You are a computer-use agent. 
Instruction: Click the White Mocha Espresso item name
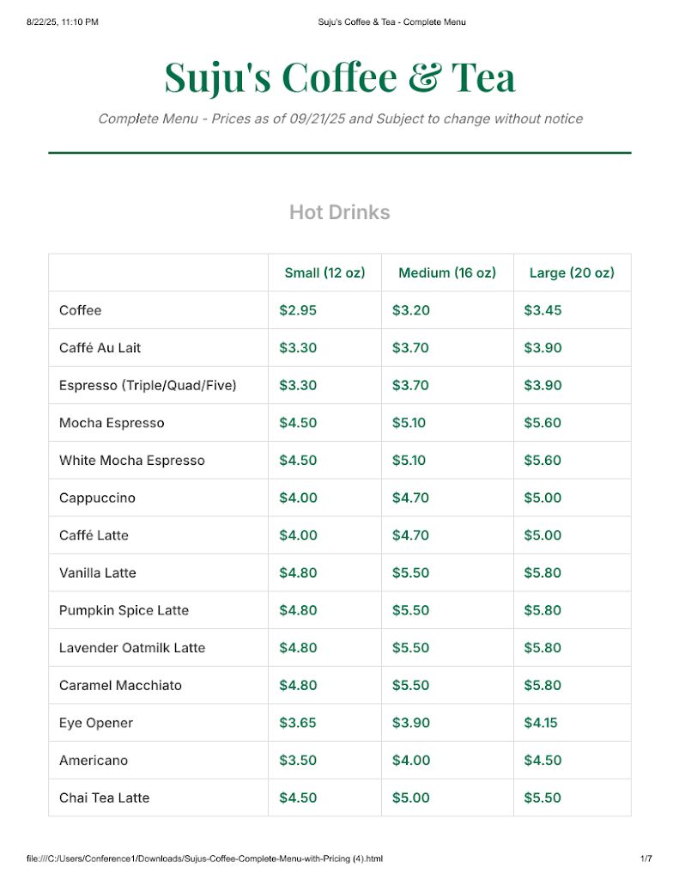(132, 461)
